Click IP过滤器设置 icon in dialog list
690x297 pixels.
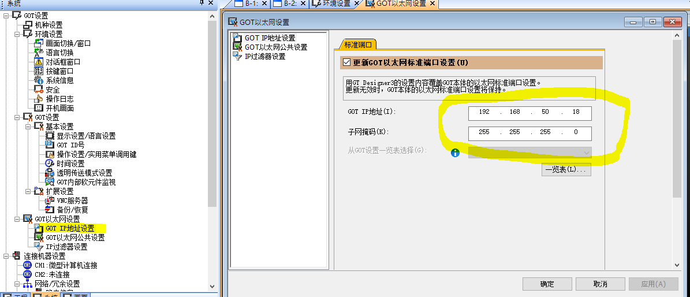(x=237, y=57)
